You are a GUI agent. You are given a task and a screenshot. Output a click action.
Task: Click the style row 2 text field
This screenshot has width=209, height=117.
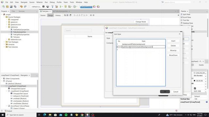(143, 47)
